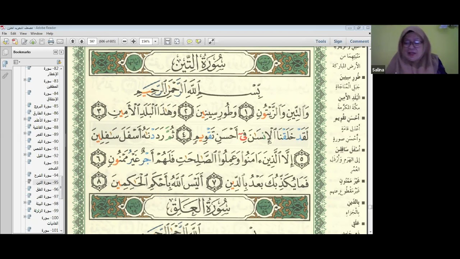Open the zoom percentage dropdown arrow

(155, 41)
